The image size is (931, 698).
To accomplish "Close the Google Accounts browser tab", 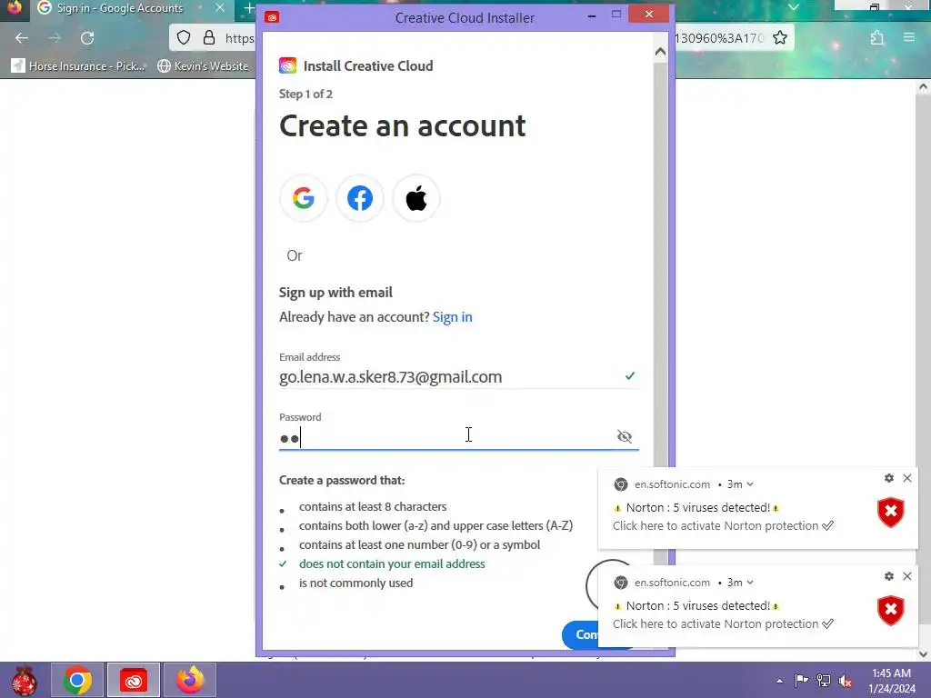I will (220, 7).
